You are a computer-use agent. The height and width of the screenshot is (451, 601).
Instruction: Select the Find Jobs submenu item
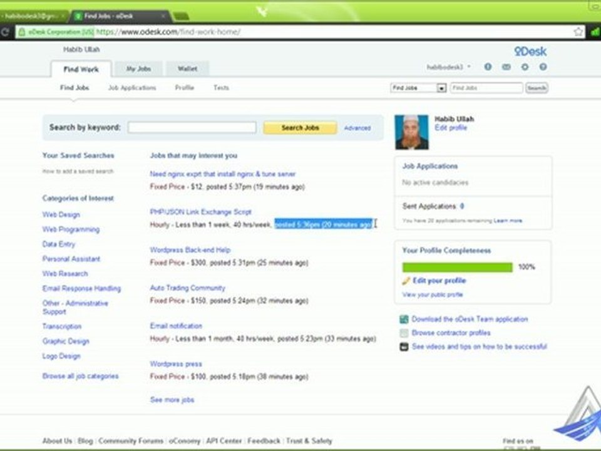pos(74,88)
